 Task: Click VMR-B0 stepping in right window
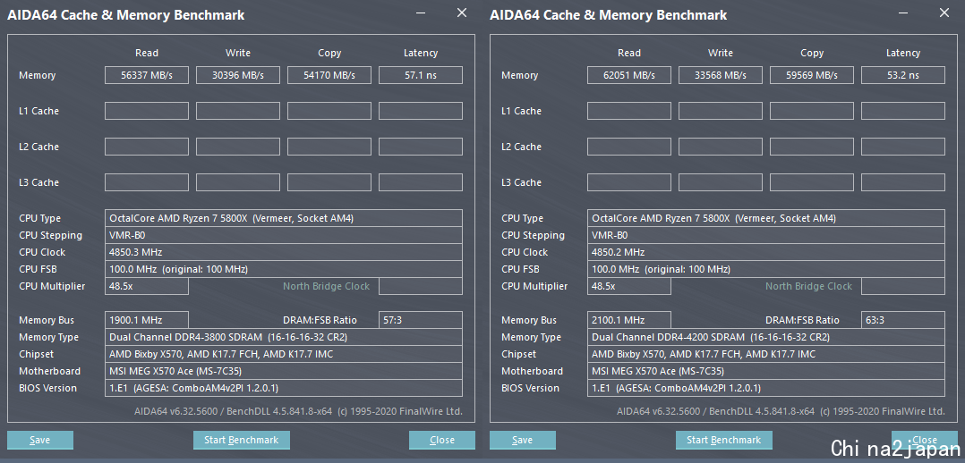point(765,235)
